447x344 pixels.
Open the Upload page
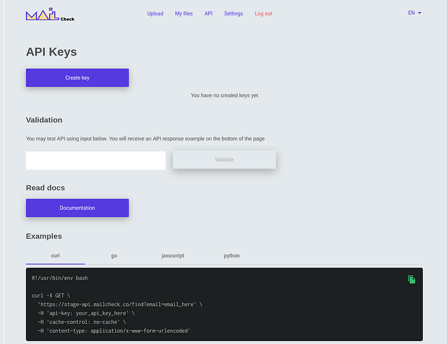click(x=155, y=13)
